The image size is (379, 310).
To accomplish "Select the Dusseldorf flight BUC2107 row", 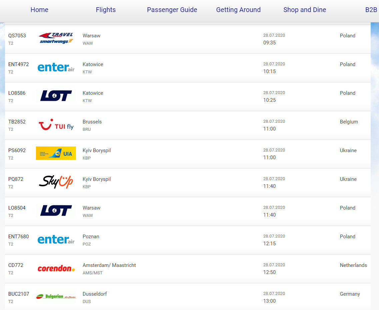I will [188, 297].
